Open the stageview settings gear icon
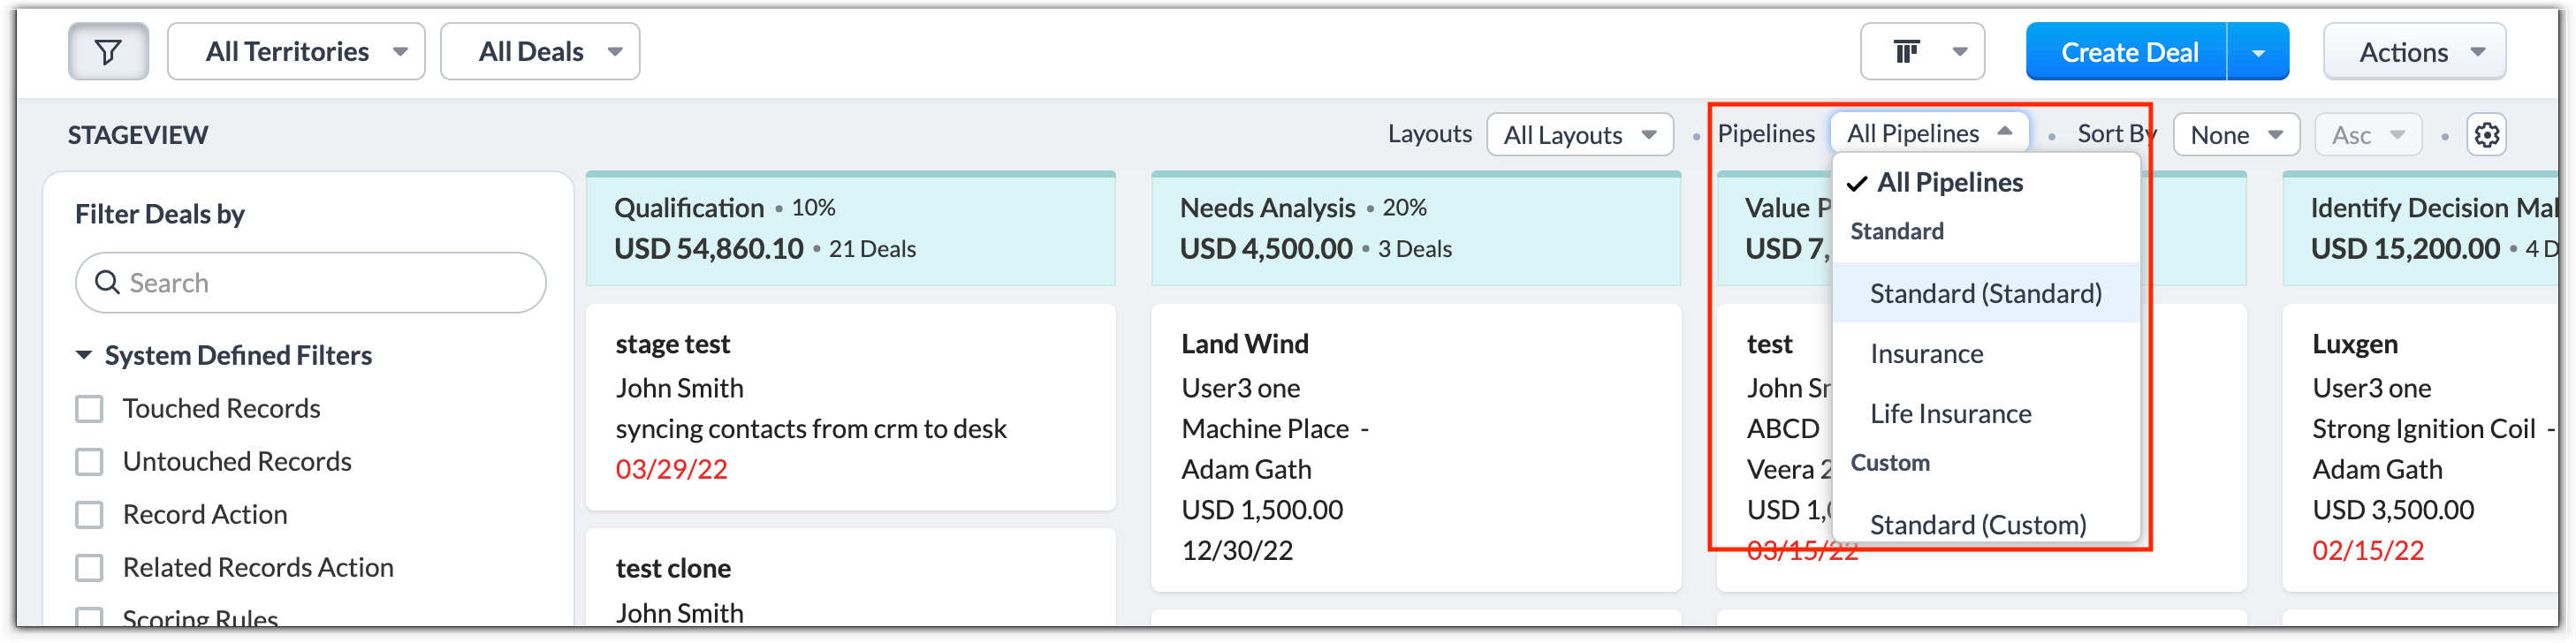This screenshot has width=2576, height=643. 2487,135
